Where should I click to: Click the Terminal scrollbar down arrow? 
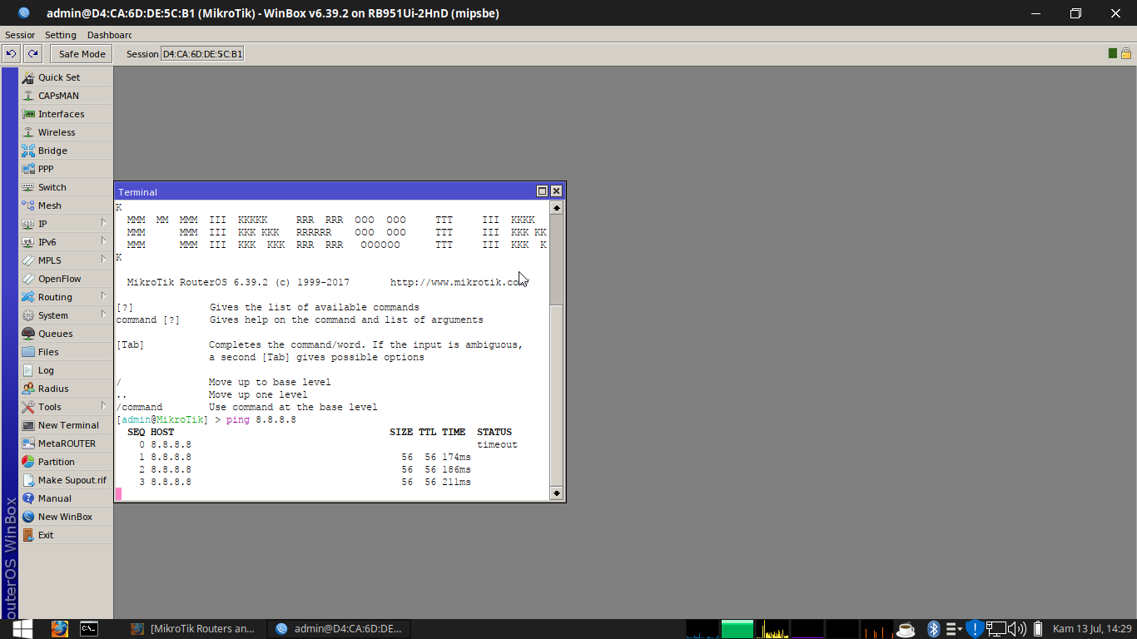coord(557,493)
